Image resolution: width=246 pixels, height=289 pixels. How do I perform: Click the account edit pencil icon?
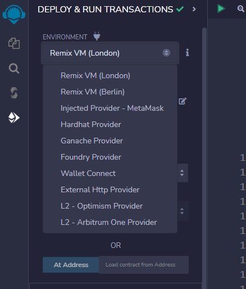(183, 101)
